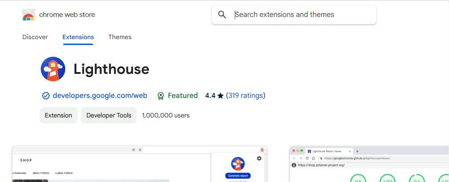
Task: Click the Lighthouse toolbar icon in first screenshot
Action: 262,150
